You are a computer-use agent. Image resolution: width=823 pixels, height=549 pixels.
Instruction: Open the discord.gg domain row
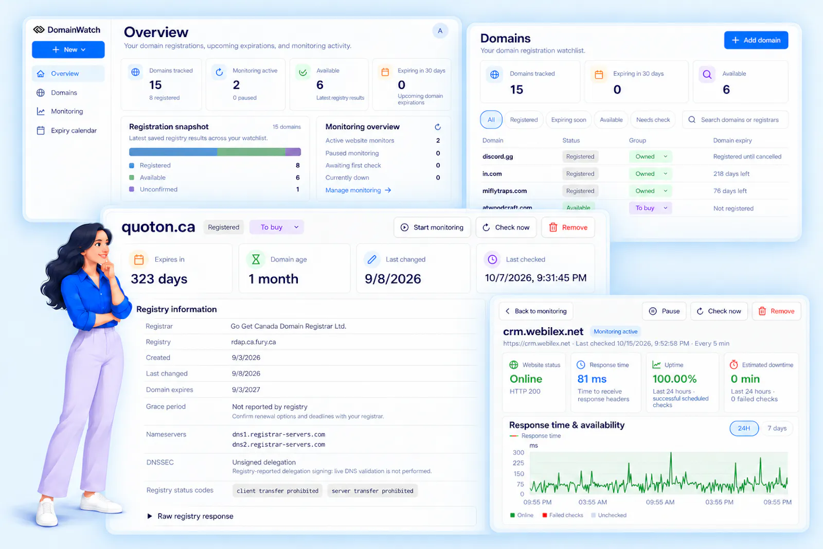pyautogui.click(x=634, y=156)
